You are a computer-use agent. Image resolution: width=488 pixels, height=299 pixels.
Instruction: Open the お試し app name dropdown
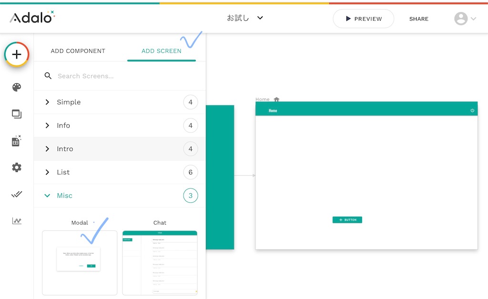click(x=245, y=18)
